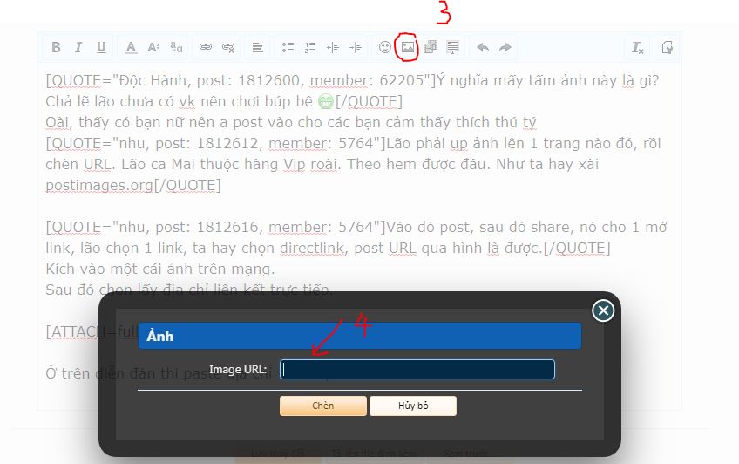Viewport: 739px width, 464px height.
Task: Toggle italic text formatting
Action: tap(78, 47)
